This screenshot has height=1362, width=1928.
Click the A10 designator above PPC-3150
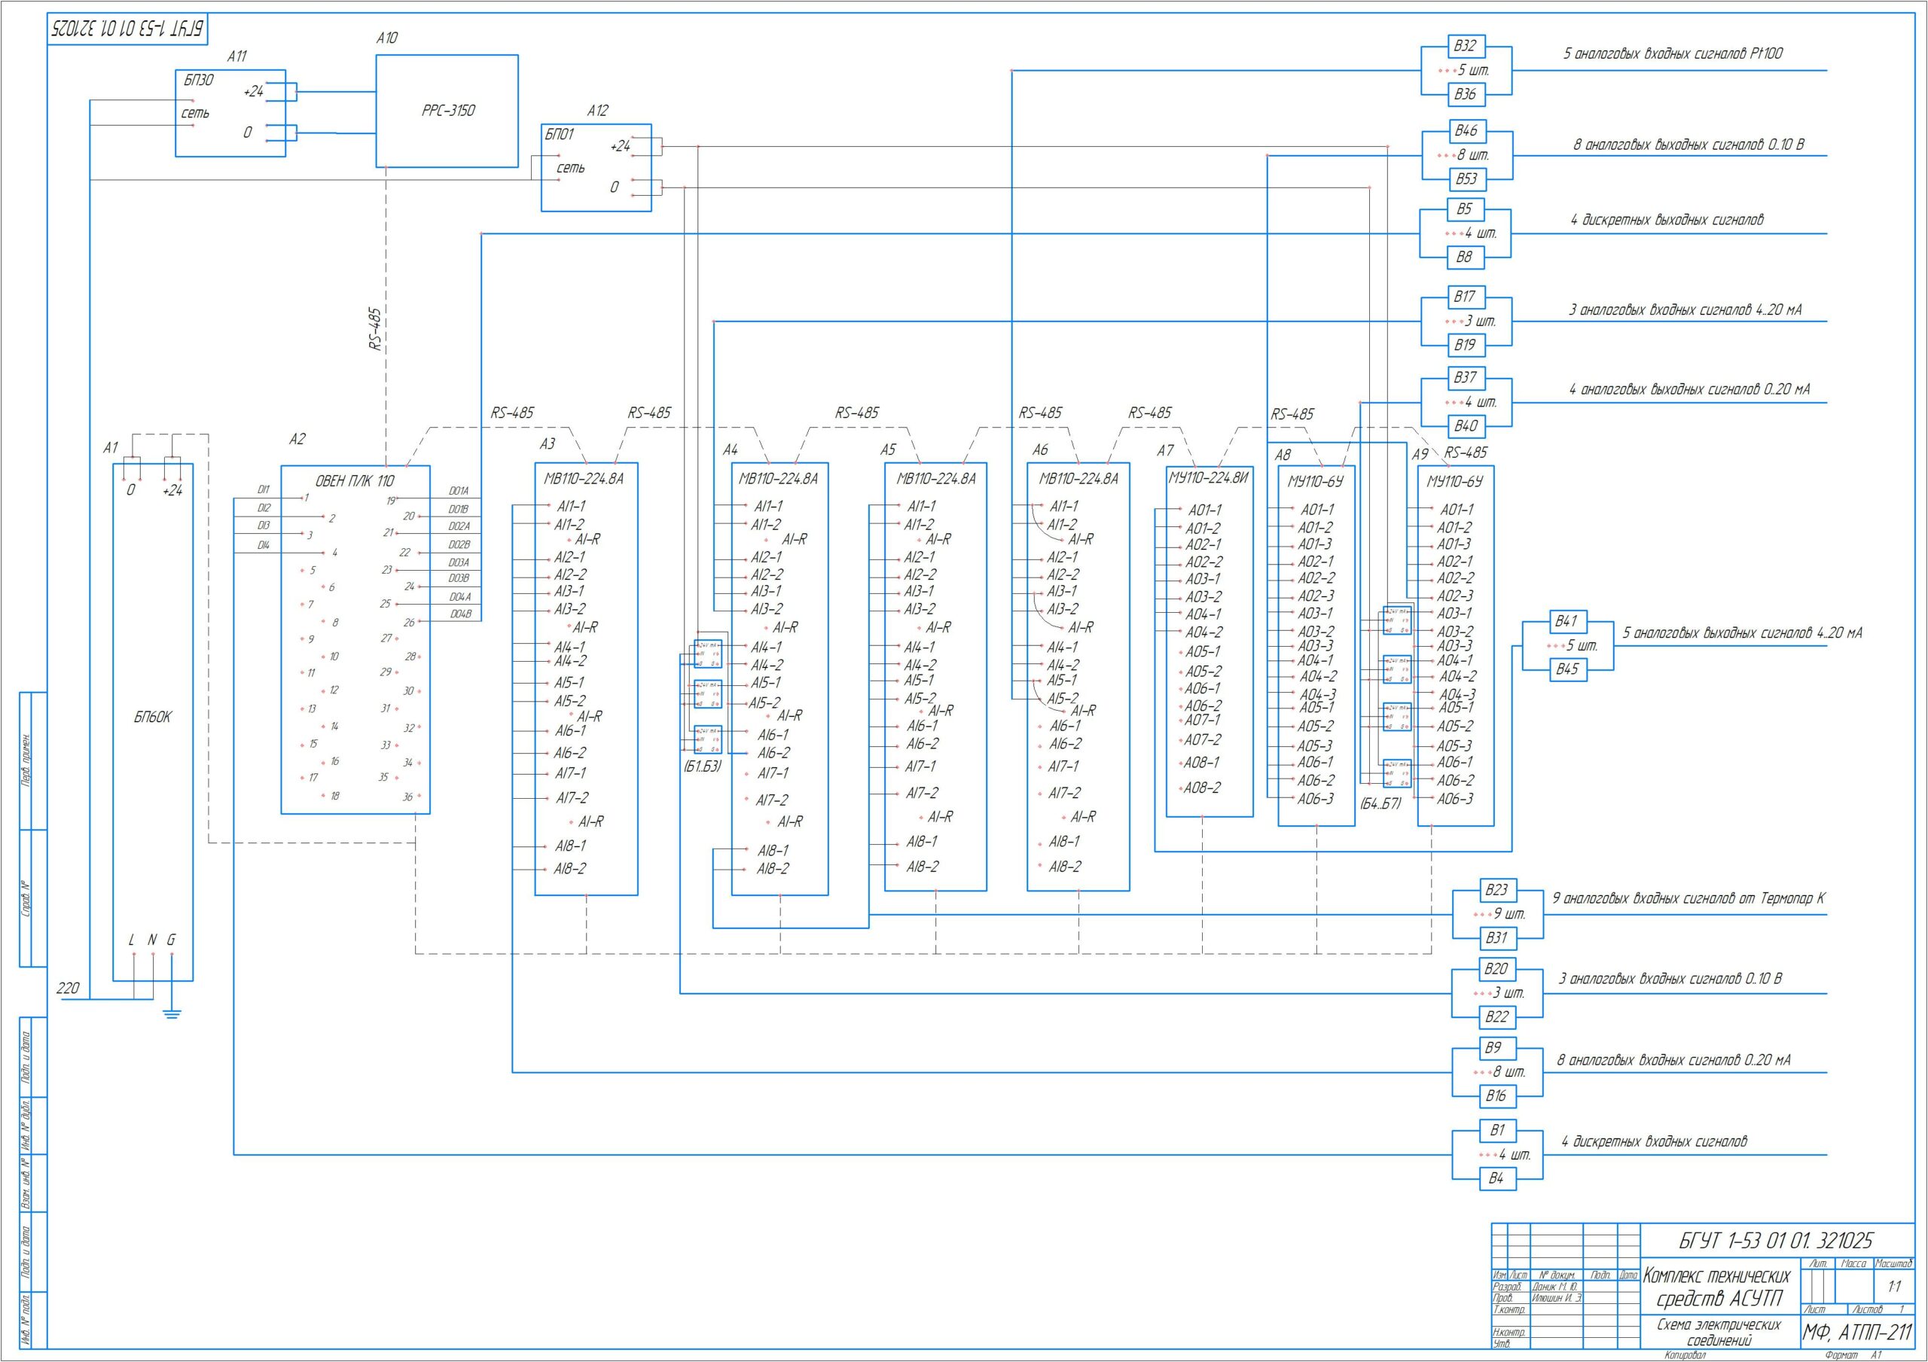(387, 38)
